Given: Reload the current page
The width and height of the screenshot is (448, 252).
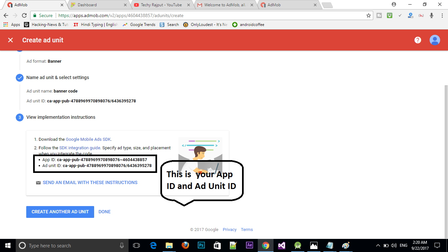Looking at the screenshot, I should 24,15.
